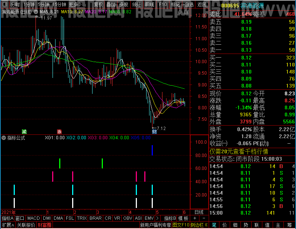296x229 pixels.
Task: Toggle the side panel icon above the price axis
Action: (186, 12)
